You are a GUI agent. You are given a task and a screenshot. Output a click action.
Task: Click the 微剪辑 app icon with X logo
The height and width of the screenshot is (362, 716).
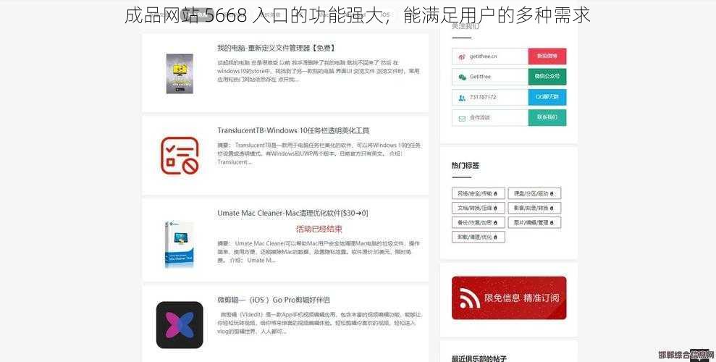click(180, 325)
